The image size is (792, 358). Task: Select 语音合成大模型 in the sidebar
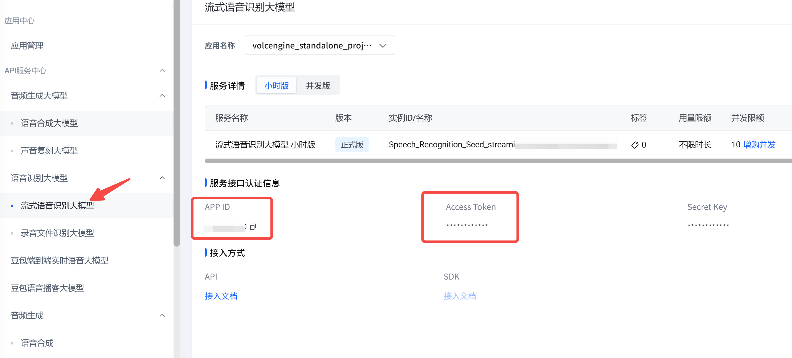coord(49,123)
